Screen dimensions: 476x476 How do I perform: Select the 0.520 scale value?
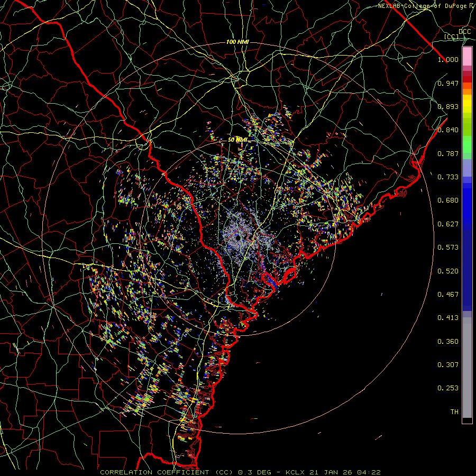[x=448, y=271]
